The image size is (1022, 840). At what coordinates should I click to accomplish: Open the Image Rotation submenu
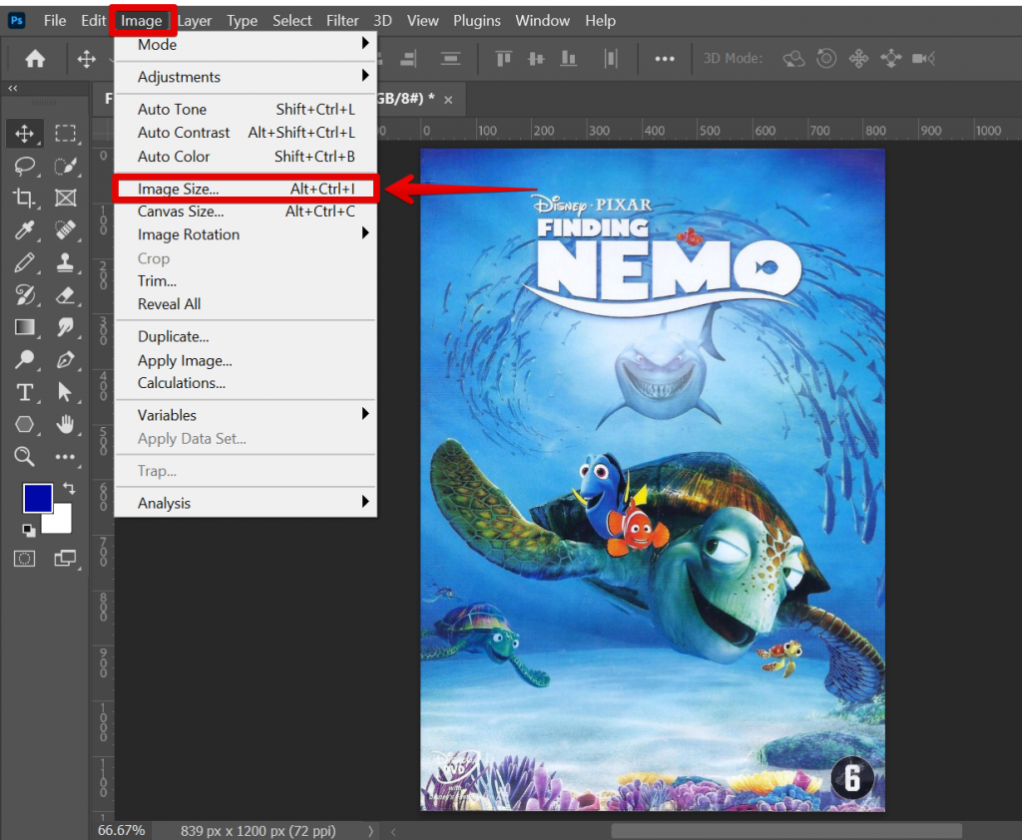(x=188, y=234)
